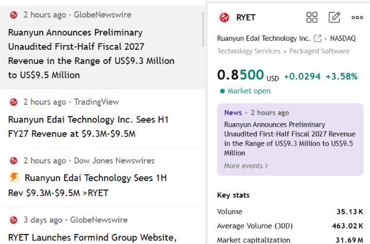Screen dimensions: 370x244
Task: Click the +3.58% change value
Action: tap(341, 76)
